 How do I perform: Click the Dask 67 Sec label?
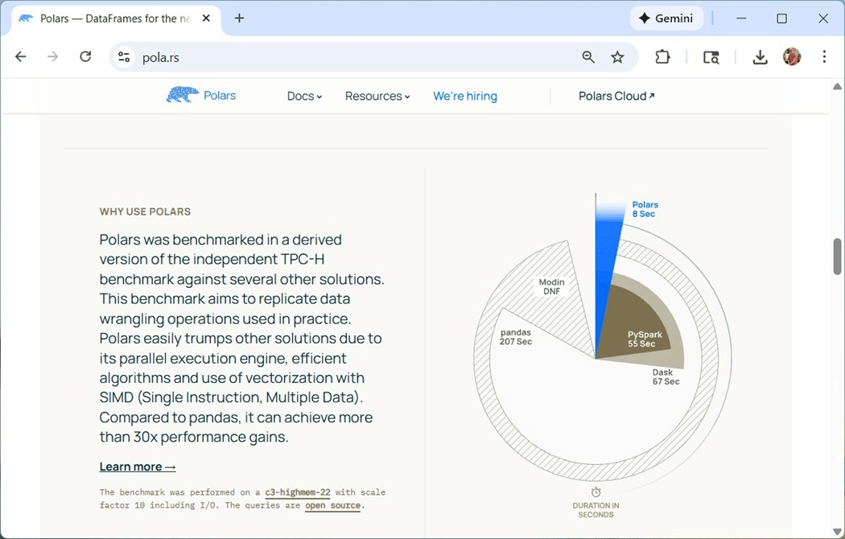tap(666, 377)
